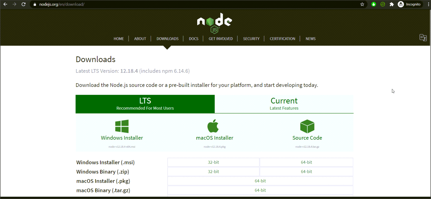The width and height of the screenshot is (431, 199).
Task: Click the Downloads page heading
Action: coord(95,59)
